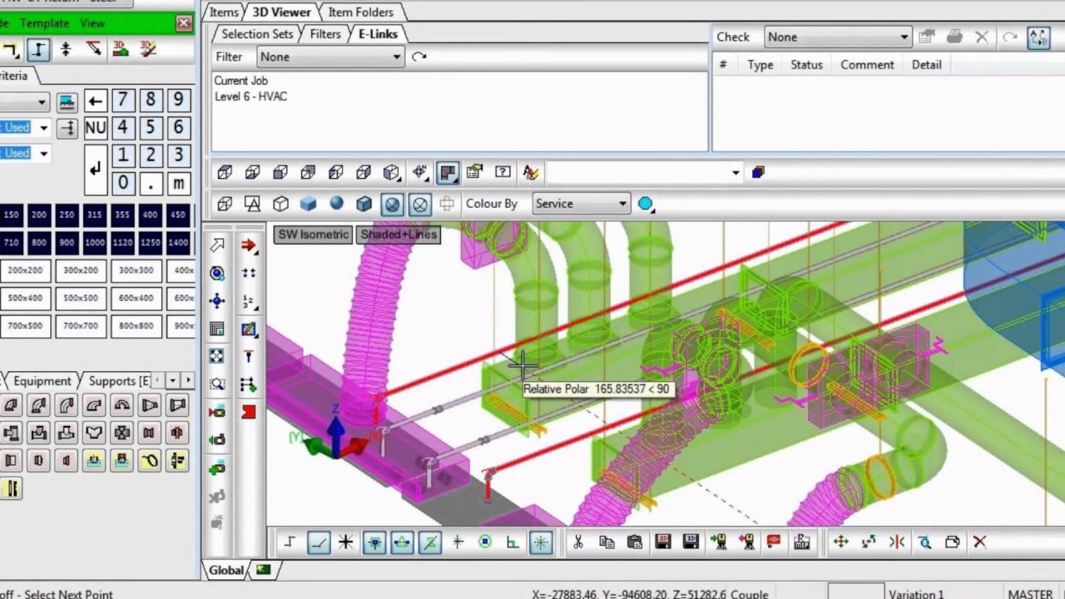Click the spell check A icon in toolbar
The image size is (1065, 599).
tap(530, 172)
